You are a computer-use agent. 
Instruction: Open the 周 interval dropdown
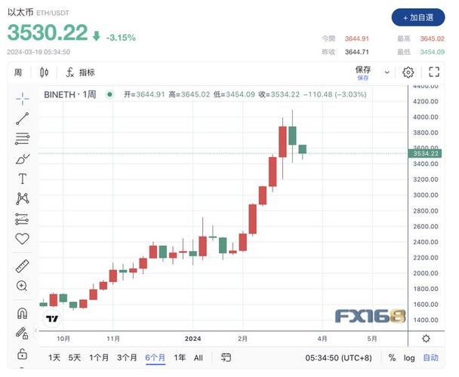point(18,72)
